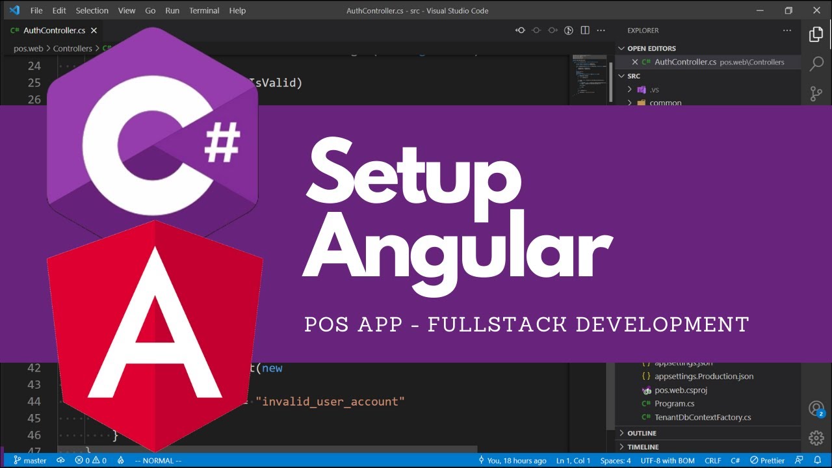832x468 pixels.
Task: Open the Manage gear menu
Action: point(816,437)
